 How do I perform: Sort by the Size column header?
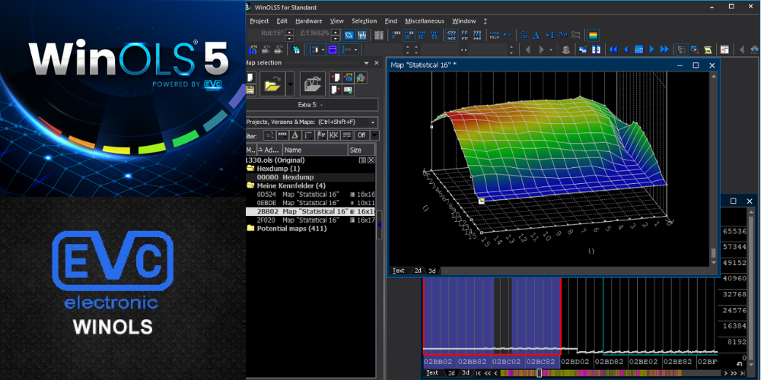[x=361, y=150]
